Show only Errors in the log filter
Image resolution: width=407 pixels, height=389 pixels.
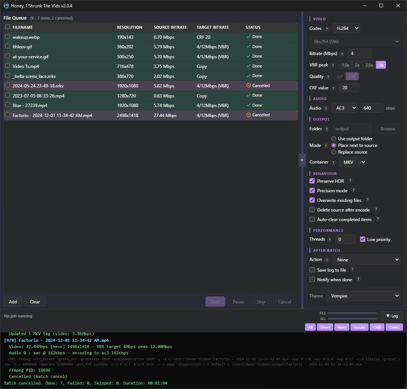(x=325, y=327)
